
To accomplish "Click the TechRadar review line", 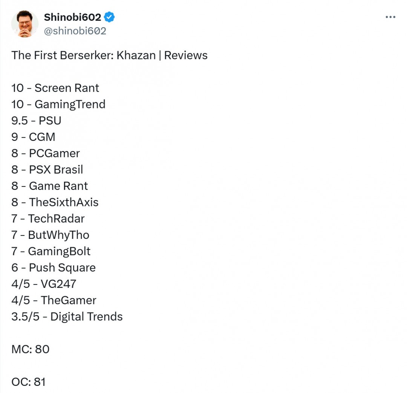I will (48, 219).
